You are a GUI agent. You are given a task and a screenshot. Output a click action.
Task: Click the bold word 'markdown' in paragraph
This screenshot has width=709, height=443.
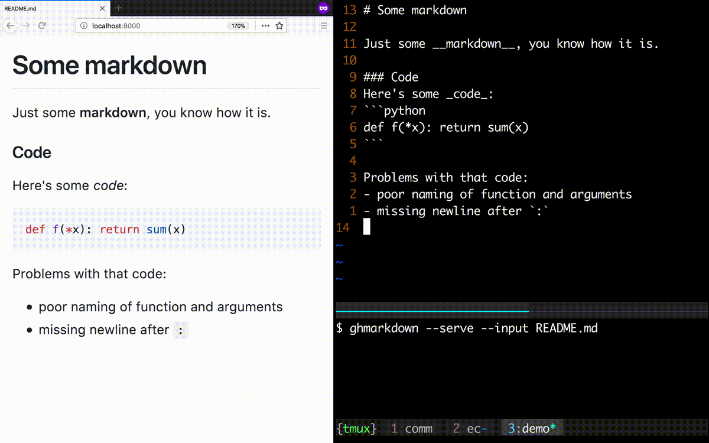pyautogui.click(x=112, y=112)
